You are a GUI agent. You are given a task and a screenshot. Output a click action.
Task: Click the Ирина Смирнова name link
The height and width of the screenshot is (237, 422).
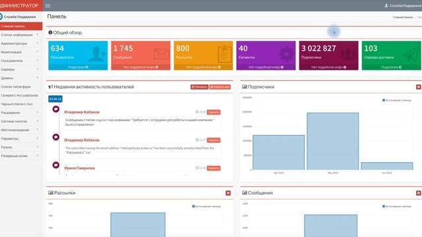(x=80, y=168)
